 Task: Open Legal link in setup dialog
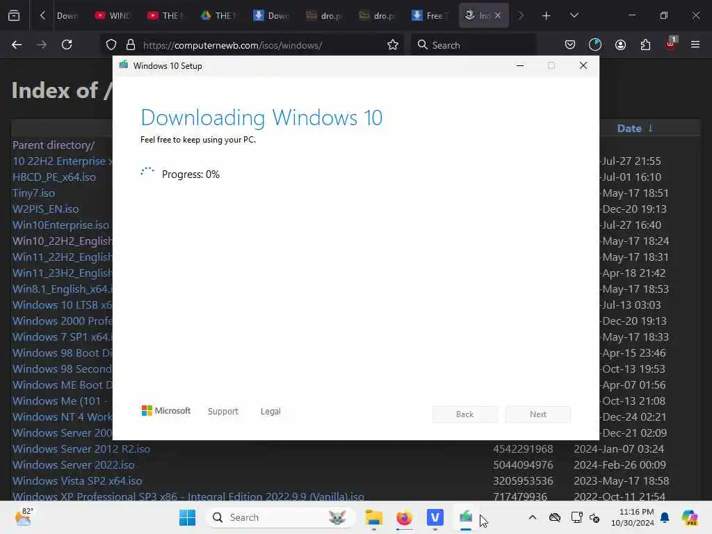pyautogui.click(x=270, y=412)
